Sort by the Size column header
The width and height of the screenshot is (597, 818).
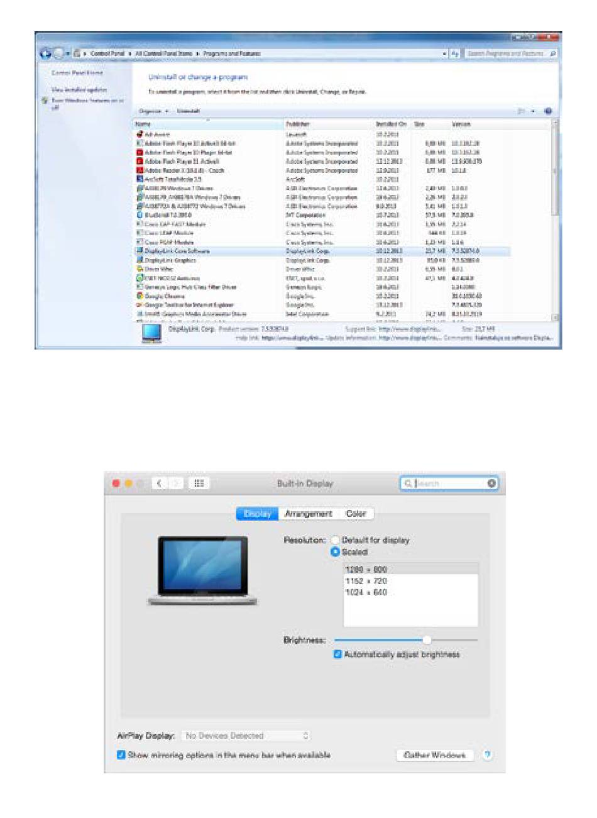[x=430, y=124]
